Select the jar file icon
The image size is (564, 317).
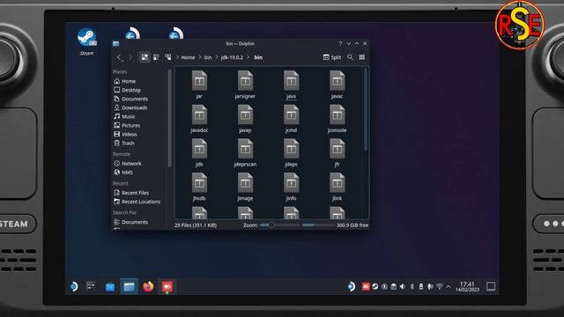(199, 80)
